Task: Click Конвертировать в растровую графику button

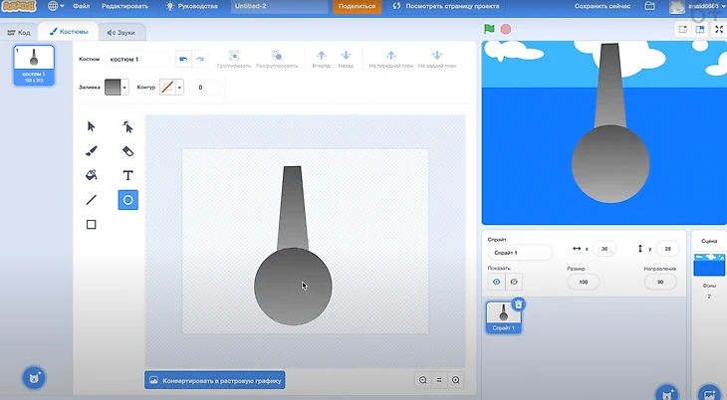Action: tap(215, 380)
